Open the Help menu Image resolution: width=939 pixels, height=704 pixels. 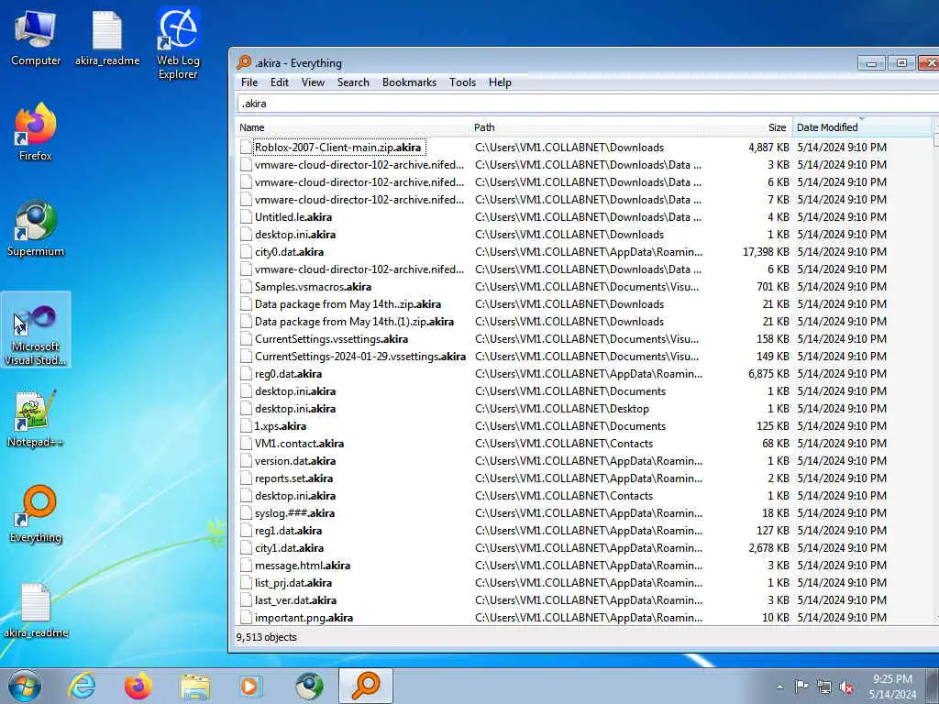[x=500, y=82]
